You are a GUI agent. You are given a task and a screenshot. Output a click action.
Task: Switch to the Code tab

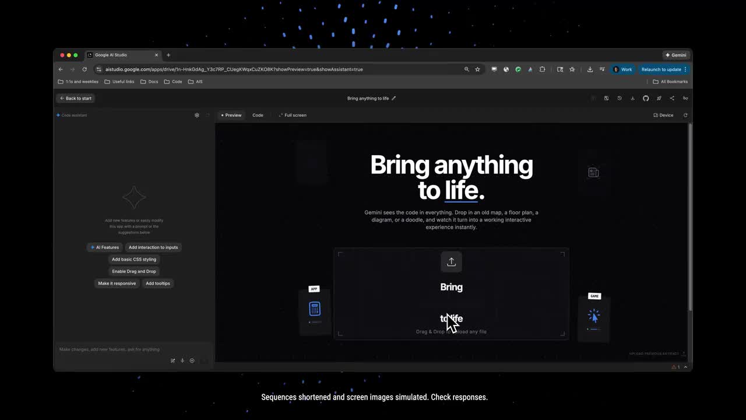pos(258,115)
